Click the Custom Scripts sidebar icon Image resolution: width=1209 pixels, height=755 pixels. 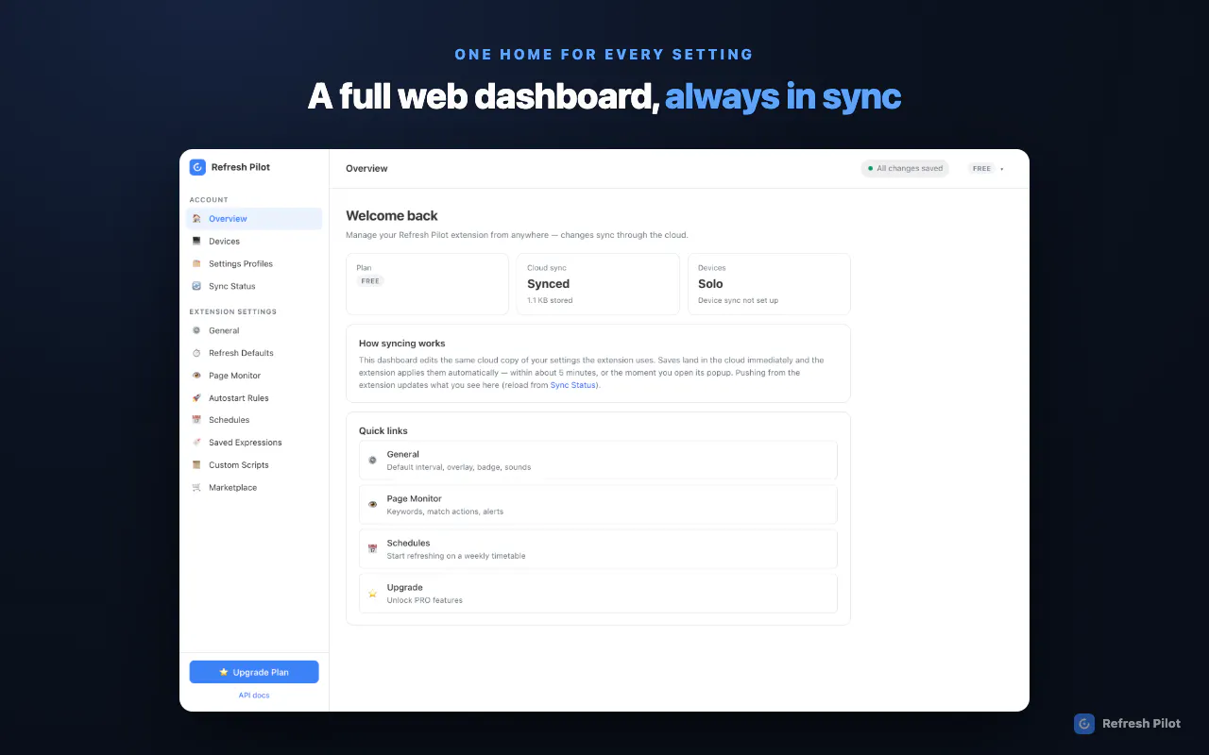(x=196, y=465)
